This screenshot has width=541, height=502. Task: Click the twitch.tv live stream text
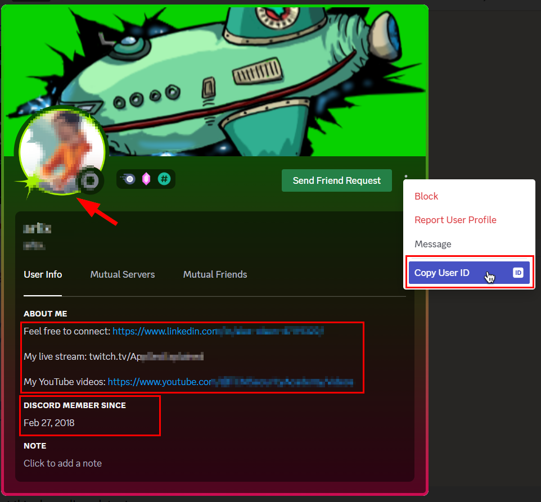[146, 356]
